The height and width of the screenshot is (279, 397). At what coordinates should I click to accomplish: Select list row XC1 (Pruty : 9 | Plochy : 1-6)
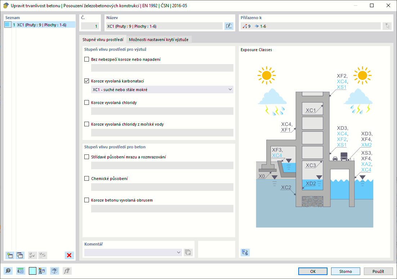(x=40, y=25)
